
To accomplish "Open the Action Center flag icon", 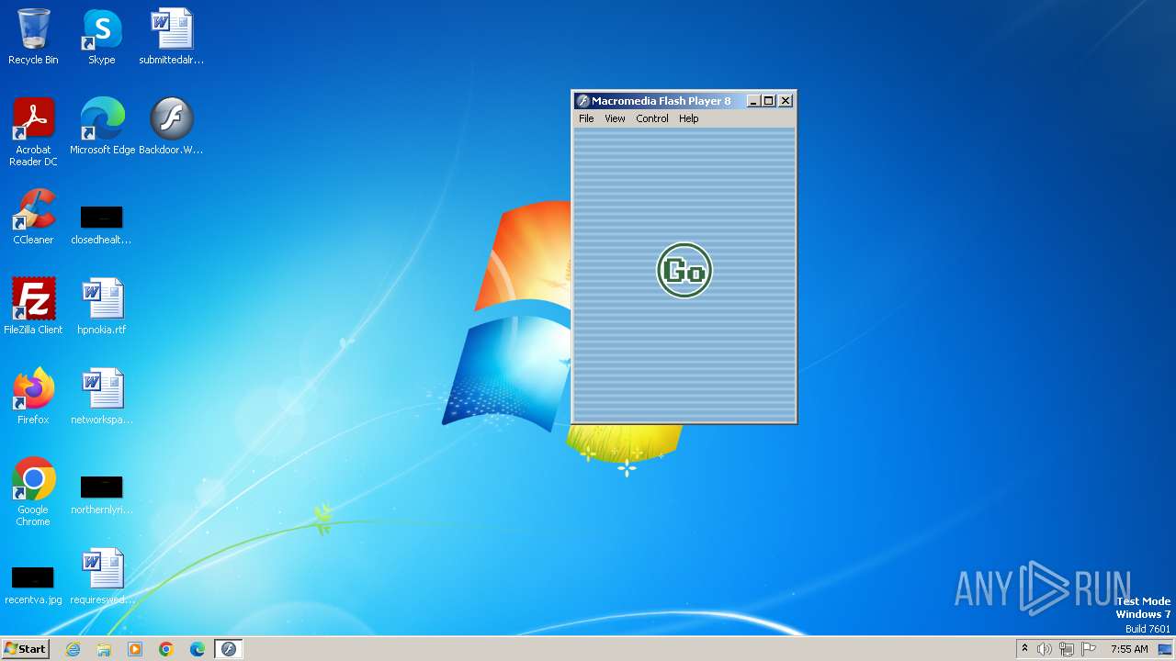I will 1089,649.
